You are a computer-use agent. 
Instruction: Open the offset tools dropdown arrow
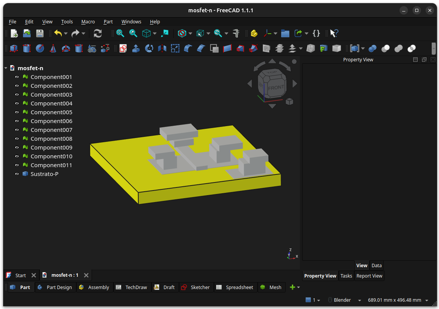[x=301, y=49]
